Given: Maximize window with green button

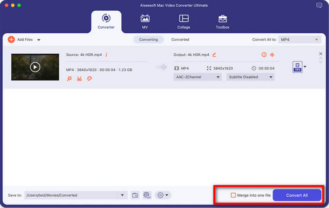Looking at the screenshot, I should coord(19,5).
